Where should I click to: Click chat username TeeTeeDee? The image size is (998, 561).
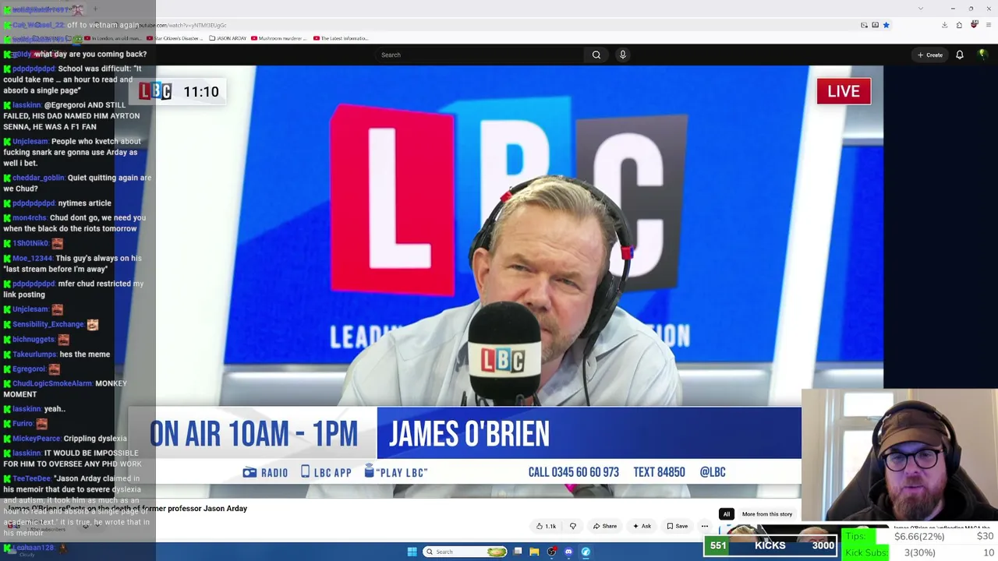tap(31, 478)
